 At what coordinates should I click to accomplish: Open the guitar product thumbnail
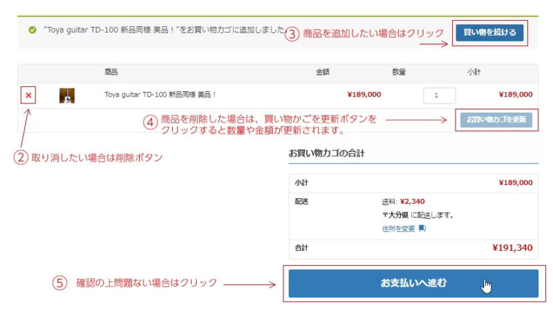[67, 95]
